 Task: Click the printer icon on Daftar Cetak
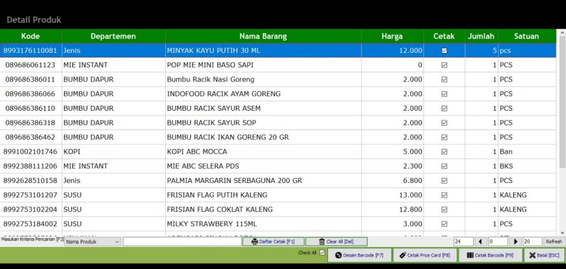pyautogui.click(x=254, y=241)
